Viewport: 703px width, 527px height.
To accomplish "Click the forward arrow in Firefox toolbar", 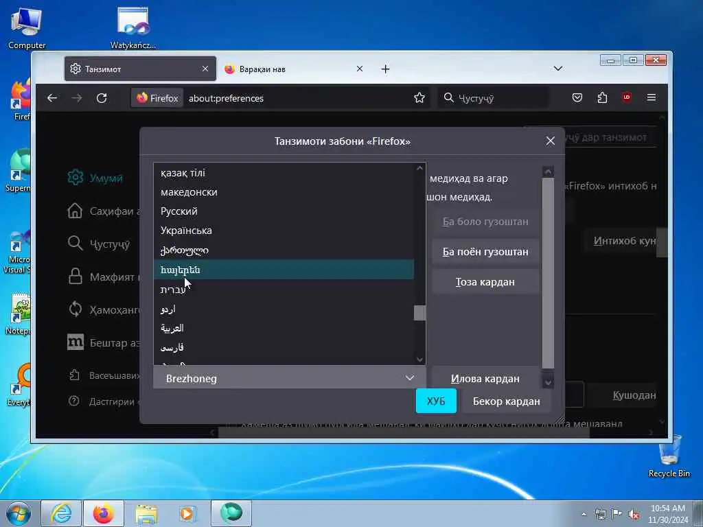I will tap(77, 97).
